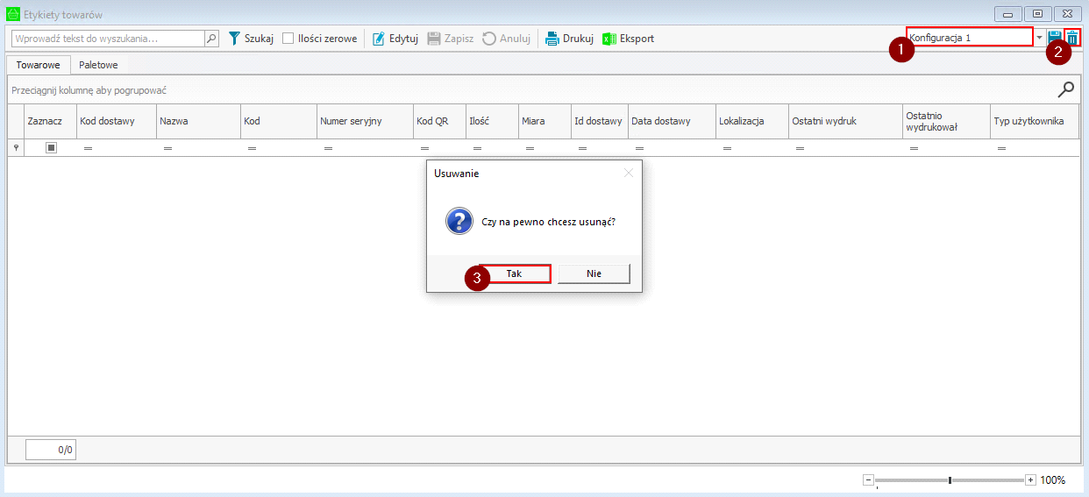The image size is (1089, 497).
Task: Close the Usuwanie dialog with X
Action: click(628, 173)
